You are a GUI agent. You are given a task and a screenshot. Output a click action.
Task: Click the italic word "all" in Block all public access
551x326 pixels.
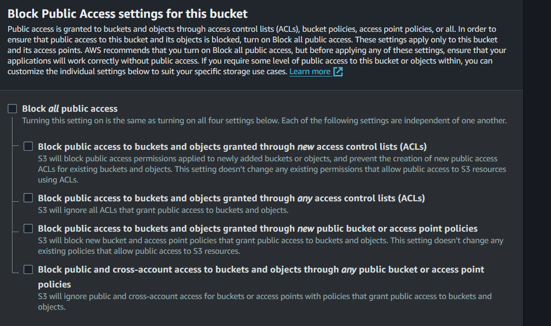pos(53,109)
